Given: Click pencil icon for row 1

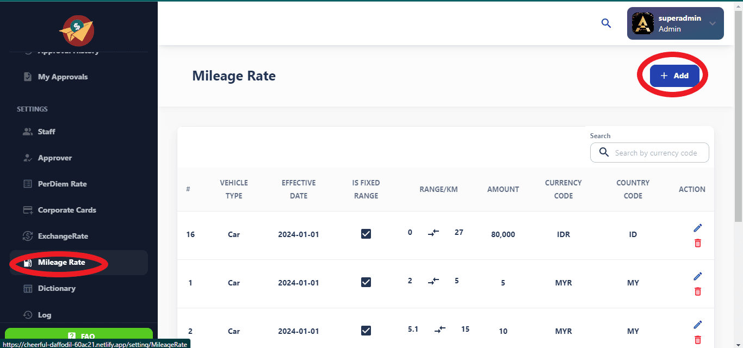Looking at the screenshot, I should click(698, 276).
